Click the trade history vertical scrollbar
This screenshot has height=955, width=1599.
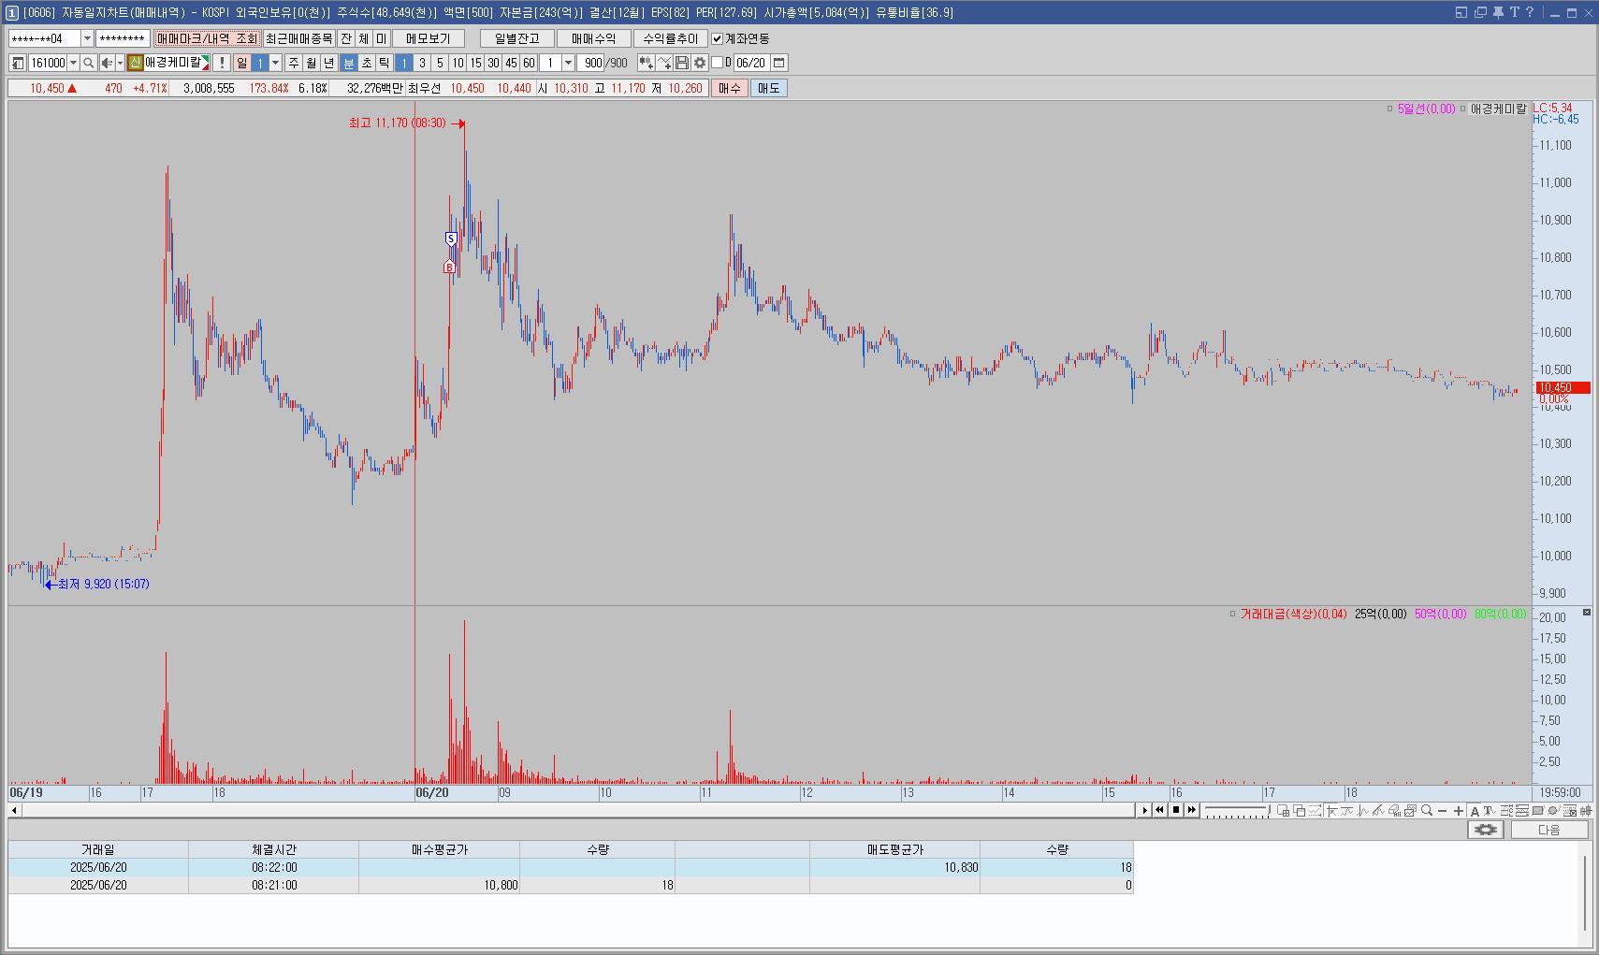pyautogui.click(x=1586, y=893)
